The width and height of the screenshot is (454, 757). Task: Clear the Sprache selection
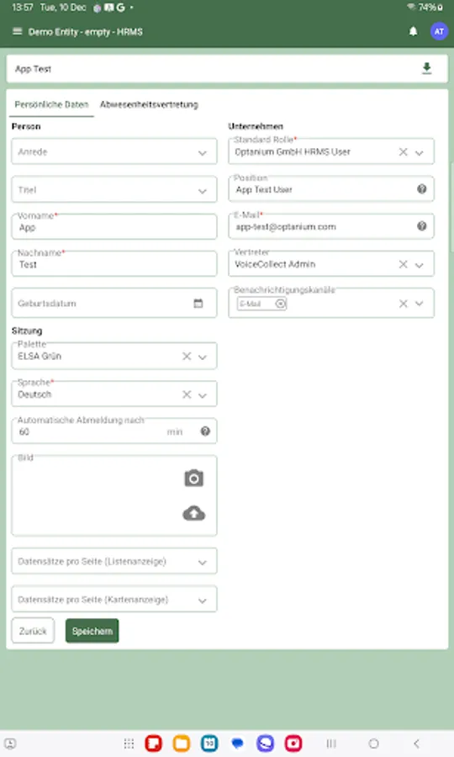point(187,394)
